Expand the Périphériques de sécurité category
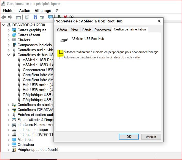The width and height of the screenshot is (182, 160). tap(9, 150)
